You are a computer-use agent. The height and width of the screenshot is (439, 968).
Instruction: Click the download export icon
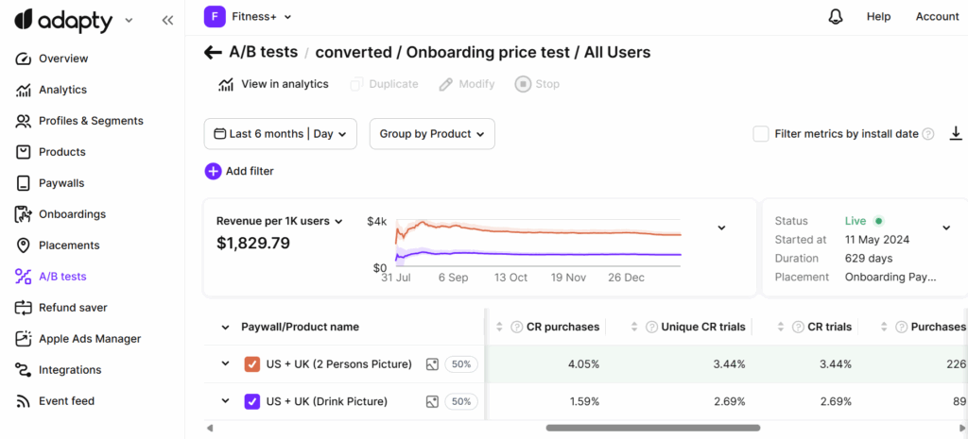956,134
